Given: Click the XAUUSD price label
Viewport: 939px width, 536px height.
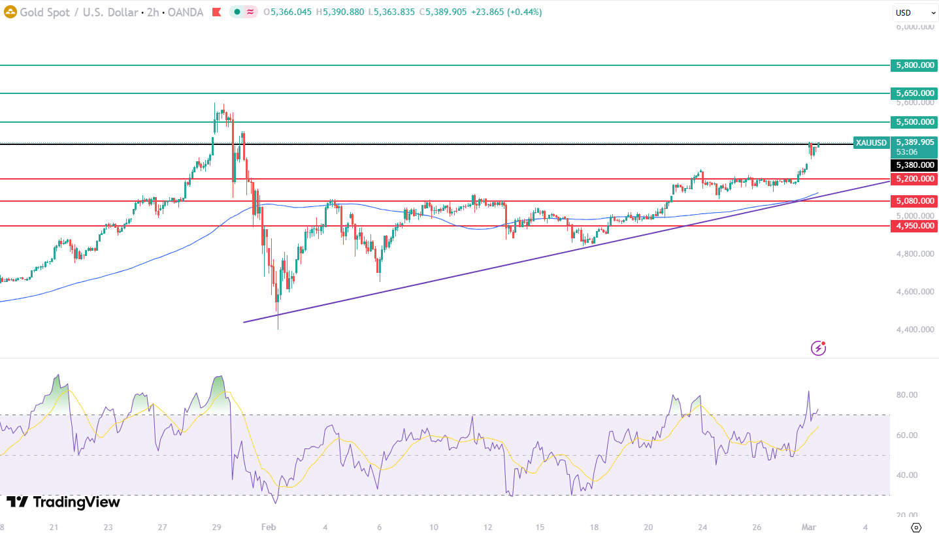Looking at the screenshot, I should click(x=871, y=143).
